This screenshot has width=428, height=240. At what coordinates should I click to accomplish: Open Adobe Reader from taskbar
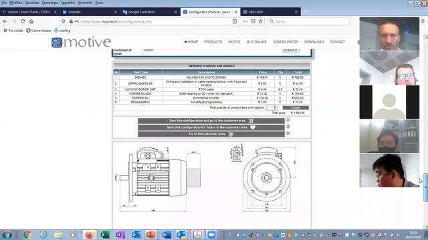[x=197, y=235]
